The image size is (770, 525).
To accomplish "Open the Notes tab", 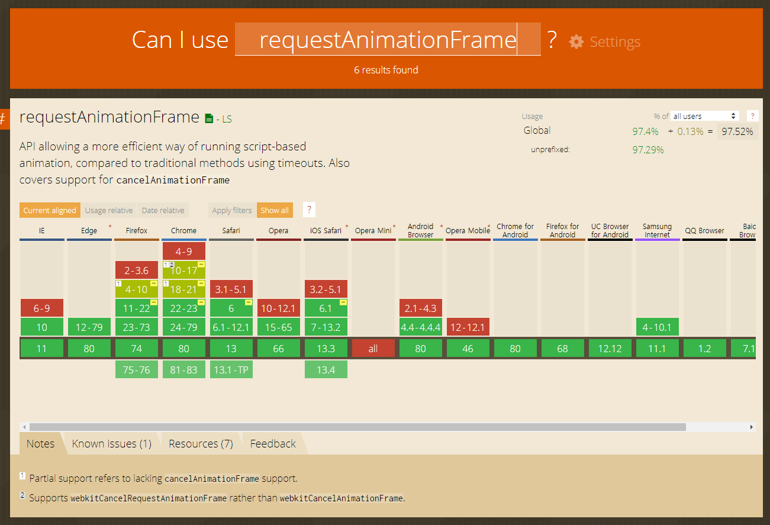I will (x=40, y=443).
